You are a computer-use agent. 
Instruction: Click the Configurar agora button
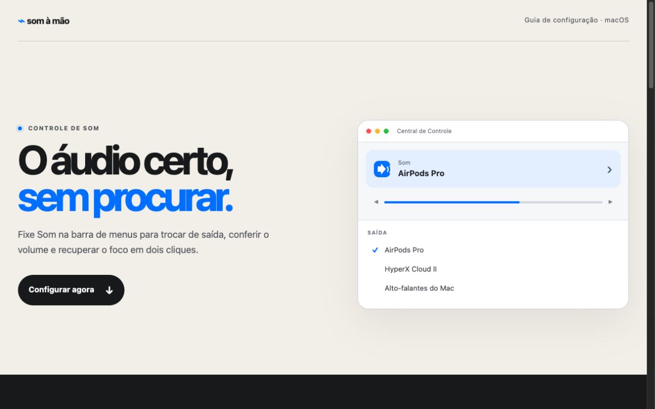tap(71, 290)
